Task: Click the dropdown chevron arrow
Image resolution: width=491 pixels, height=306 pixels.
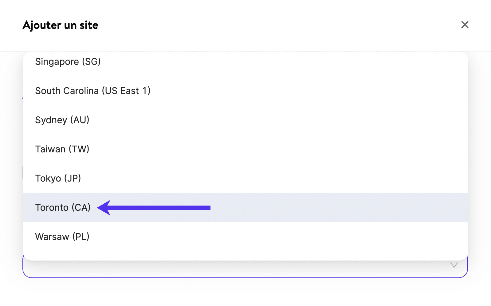Action: [x=454, y=265]
